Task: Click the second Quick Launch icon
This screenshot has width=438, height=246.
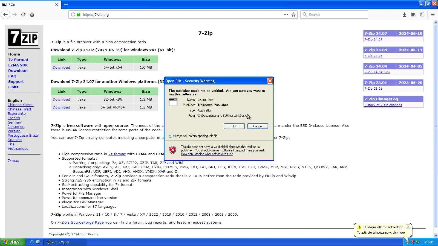Action: pyautogui.click(x=38, y=242)
